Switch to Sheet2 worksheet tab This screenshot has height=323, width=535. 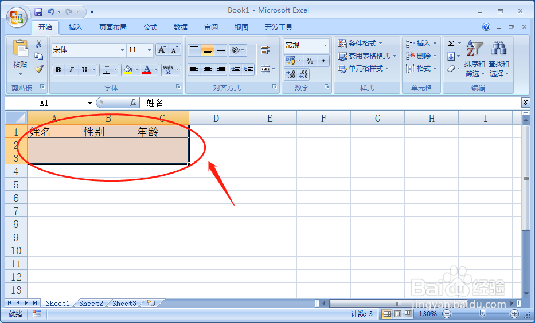pos(91,303)
